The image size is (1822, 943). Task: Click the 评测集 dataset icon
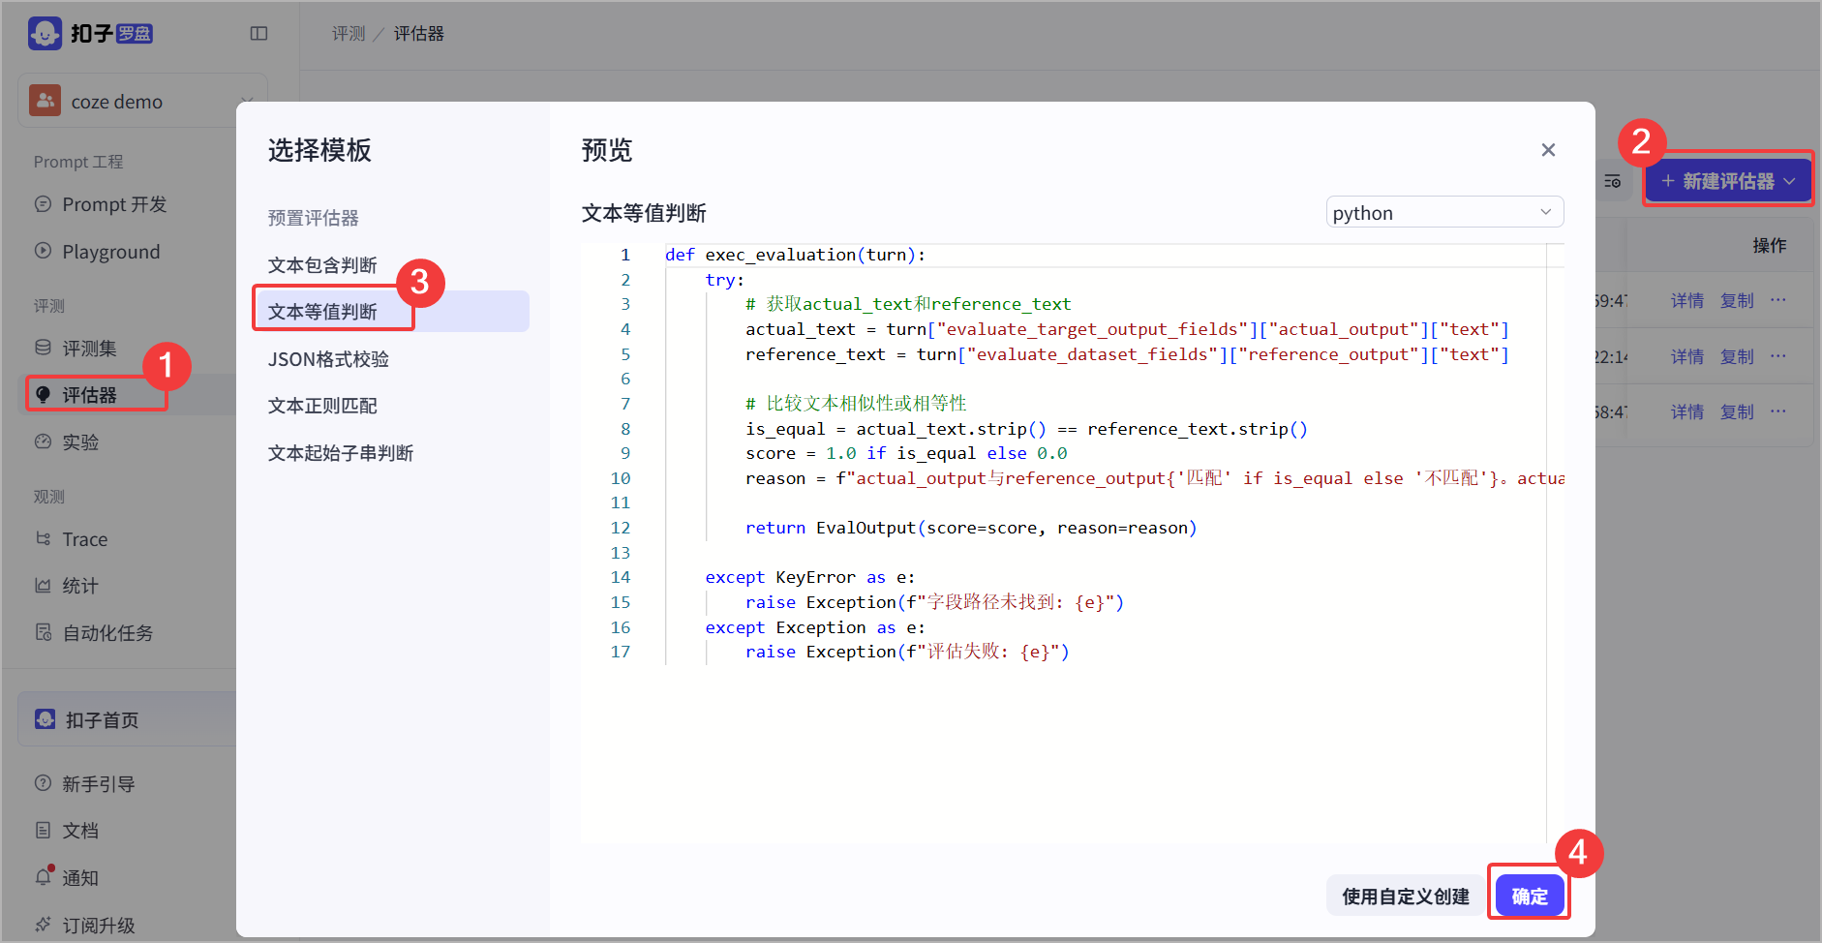(x=43, y=348)
